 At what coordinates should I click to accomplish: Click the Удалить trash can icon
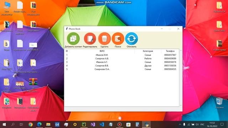[104, 39]
